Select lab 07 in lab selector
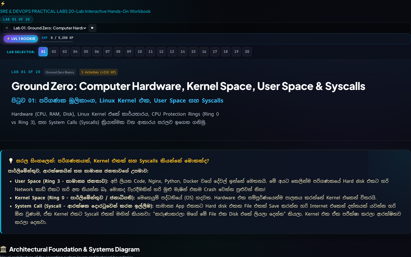Screen dimensions: 411x257 point(108,52)
